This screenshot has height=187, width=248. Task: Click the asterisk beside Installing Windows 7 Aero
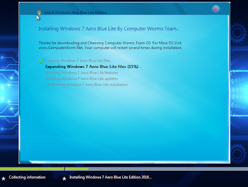coord(64,179)
